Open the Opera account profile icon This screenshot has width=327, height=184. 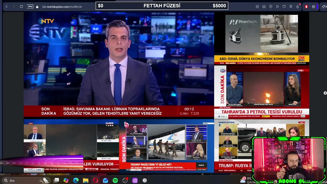[x=298, y=7]
